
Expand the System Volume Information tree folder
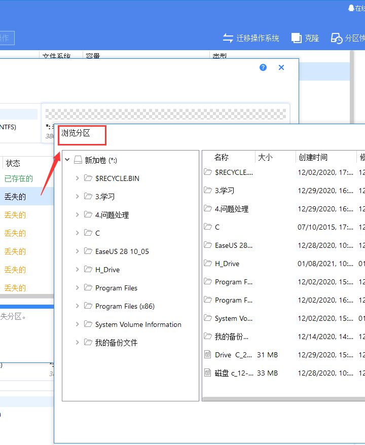point(77,324)
